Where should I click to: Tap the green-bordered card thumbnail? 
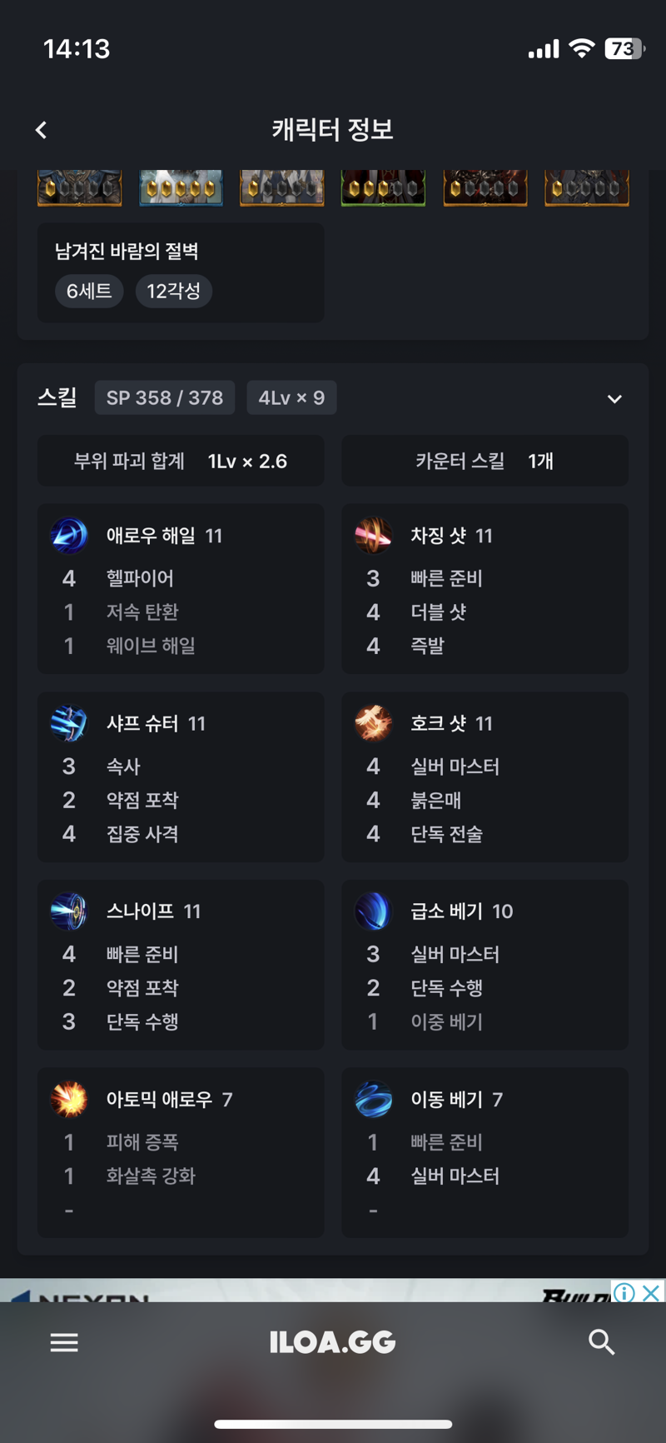point(383,187)
